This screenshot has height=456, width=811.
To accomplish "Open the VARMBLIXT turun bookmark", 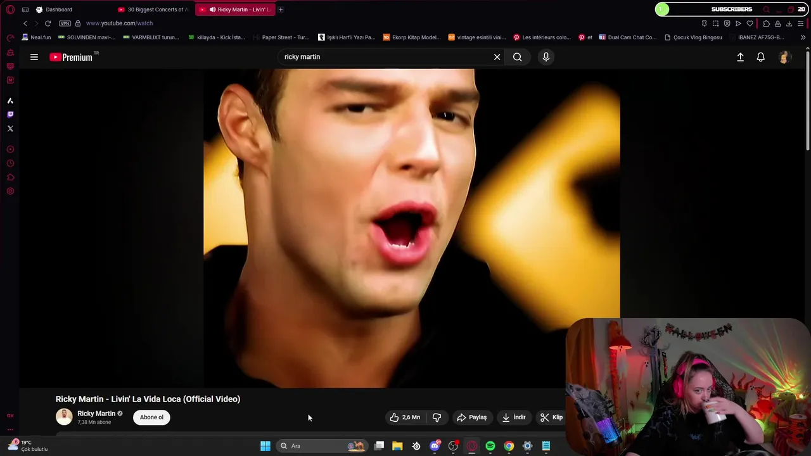I will pyautogui.click(x=151, y=37).
